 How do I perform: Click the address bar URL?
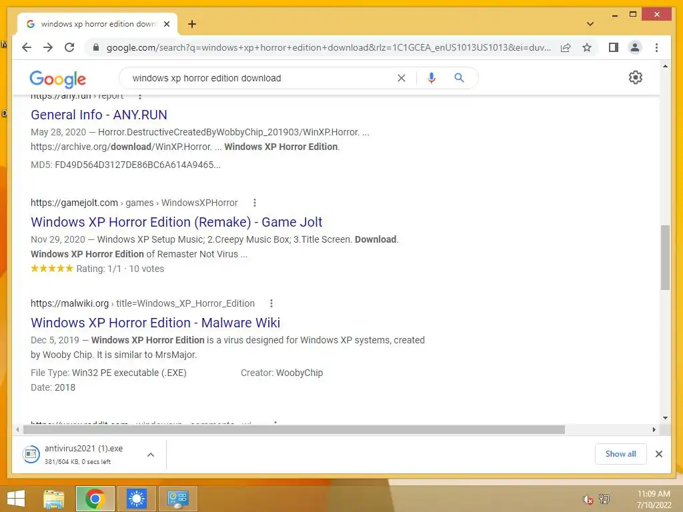pyautogui.click(x=329, y=47)
